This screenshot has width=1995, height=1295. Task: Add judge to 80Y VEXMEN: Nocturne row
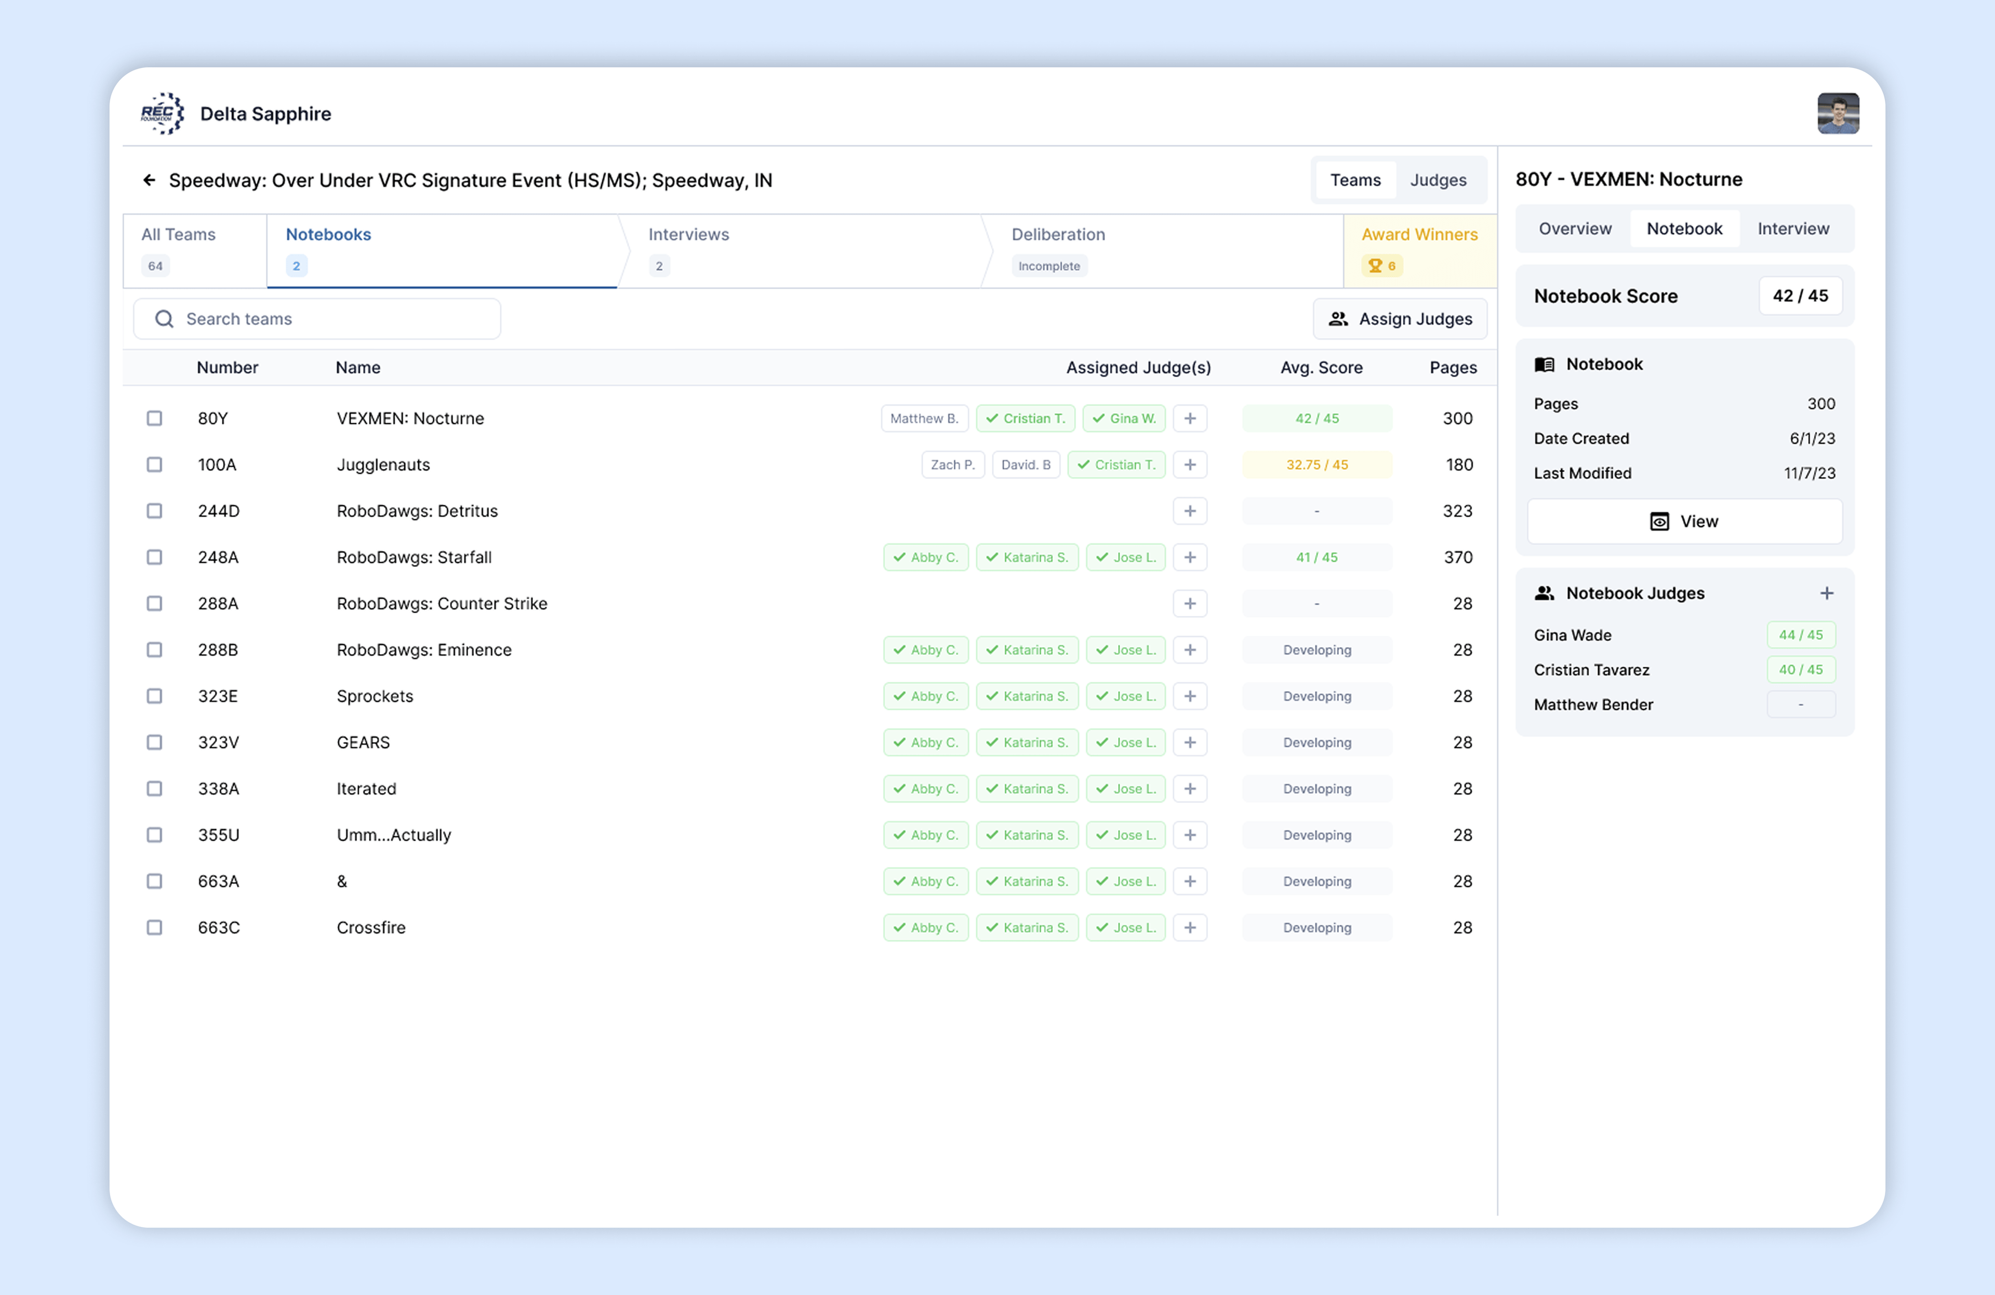pyautogui.click(x=1189, y=418)
